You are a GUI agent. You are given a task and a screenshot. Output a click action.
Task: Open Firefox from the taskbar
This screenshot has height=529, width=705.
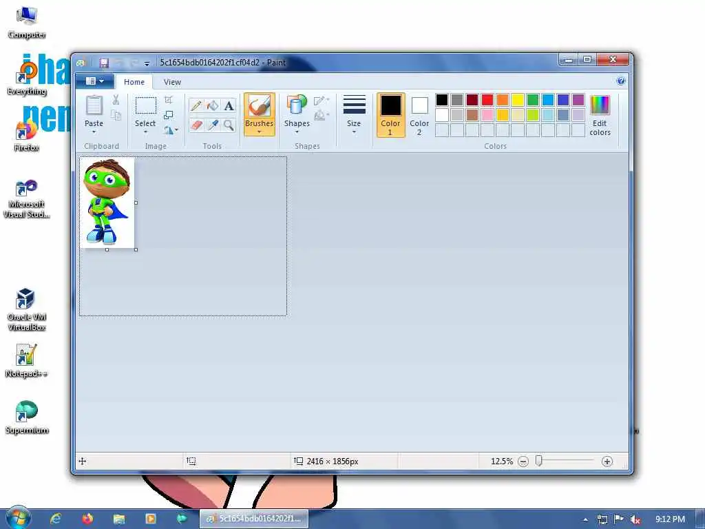tap(87, 519)
